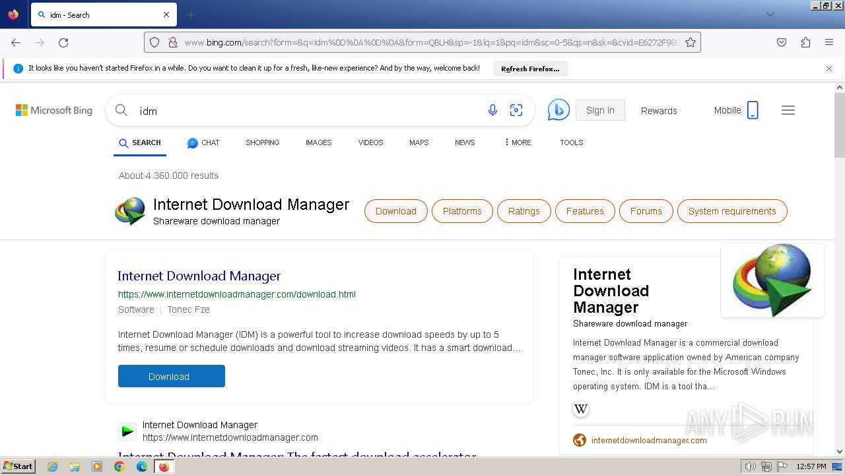Open Bing hamburger settings menu
This screenshot has height=475, width=845.
[788, 110]
